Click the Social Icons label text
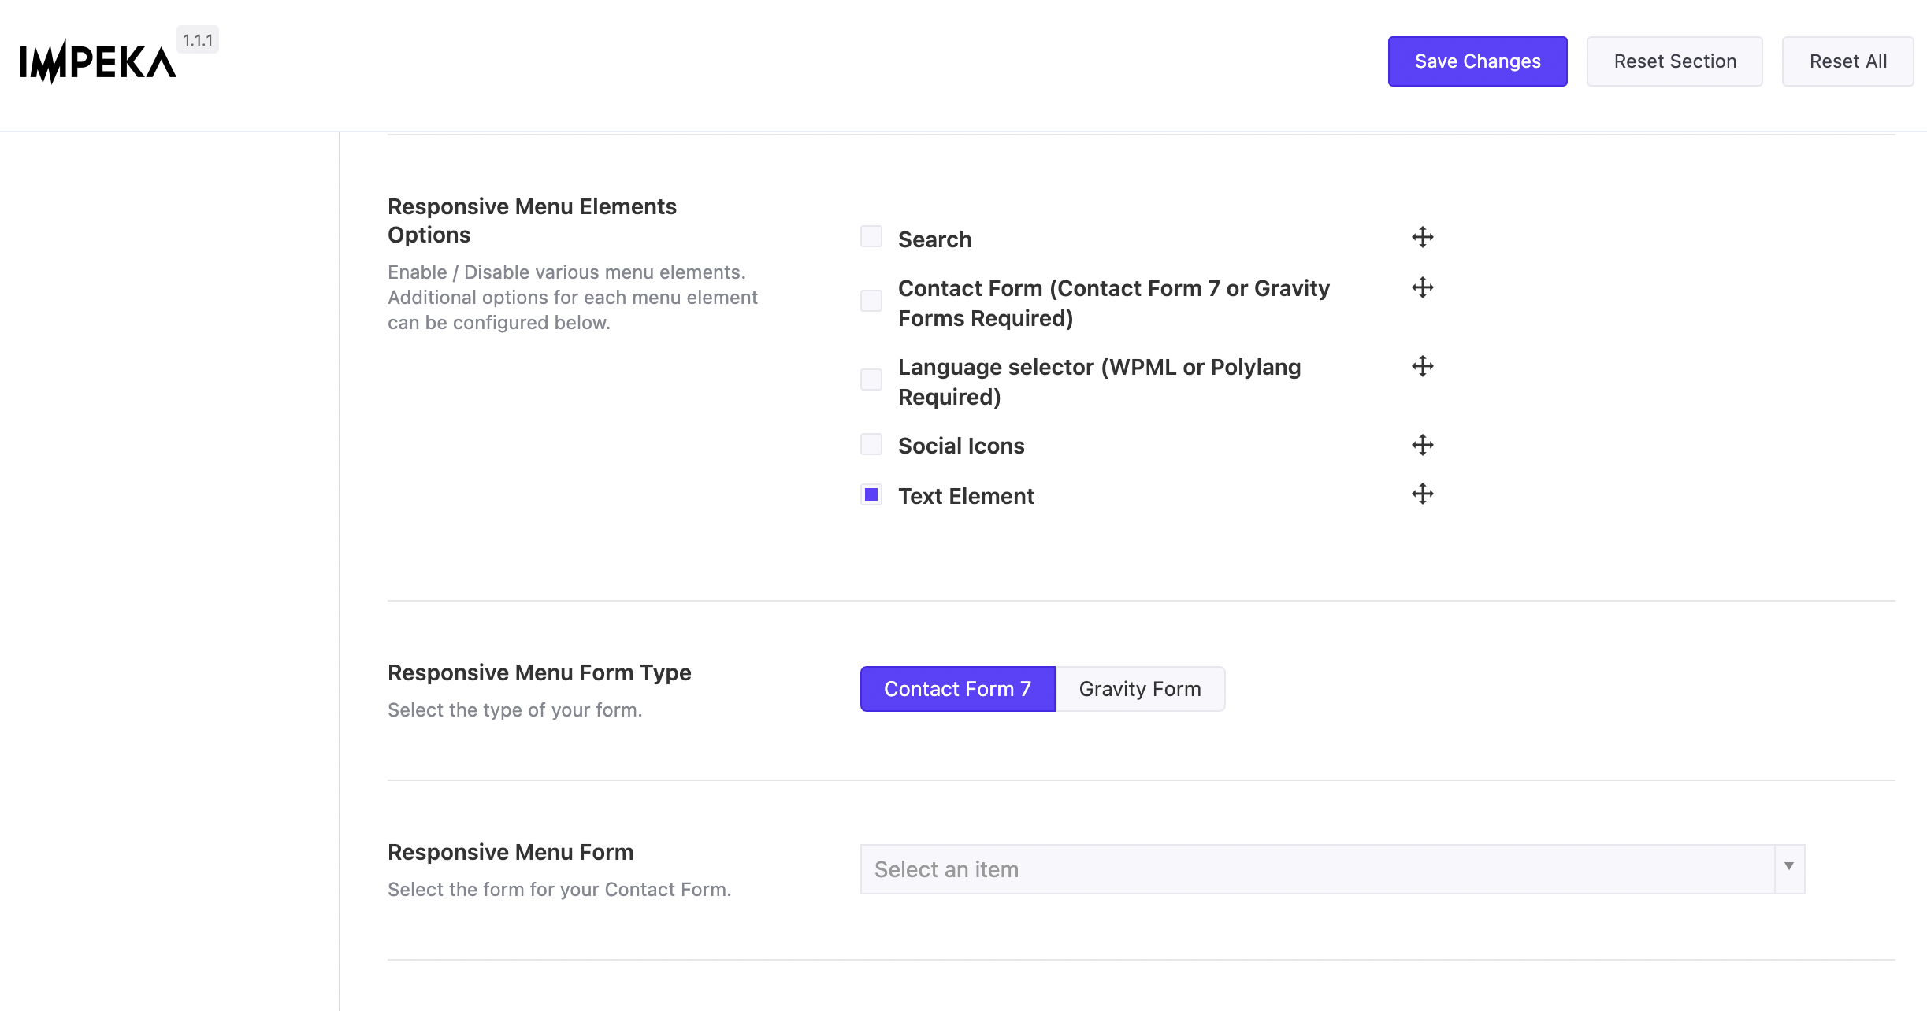This screenshot has width=1927, height=1011. coord(961,446)
